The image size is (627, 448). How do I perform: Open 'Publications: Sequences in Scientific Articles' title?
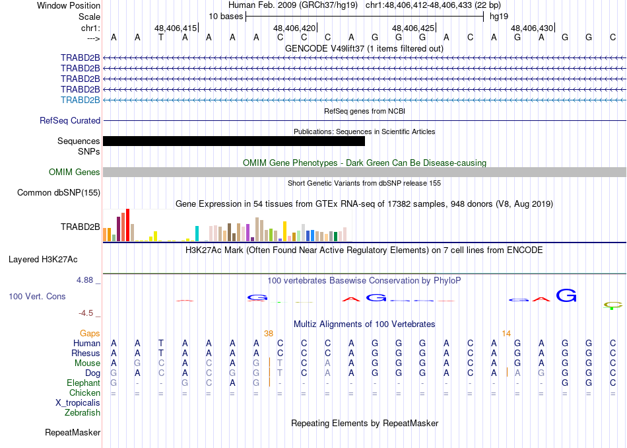pyautogui.click(x=364, y=131)
